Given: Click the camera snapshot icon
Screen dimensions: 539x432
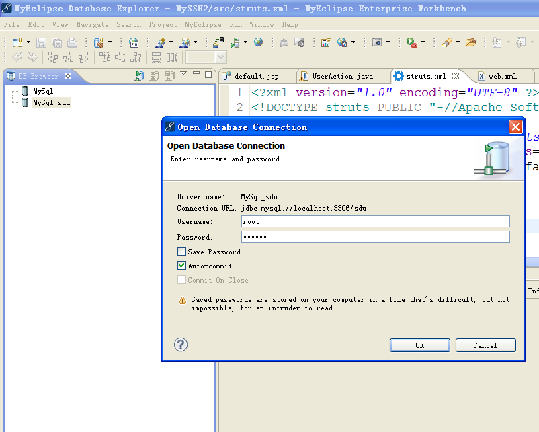Looking at the screenshot, I should click(x=377, y=42).
